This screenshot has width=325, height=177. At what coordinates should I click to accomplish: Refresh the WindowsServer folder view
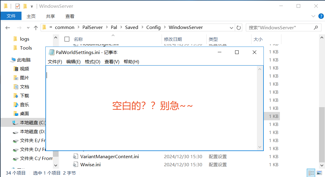click(x=239, y=27)
